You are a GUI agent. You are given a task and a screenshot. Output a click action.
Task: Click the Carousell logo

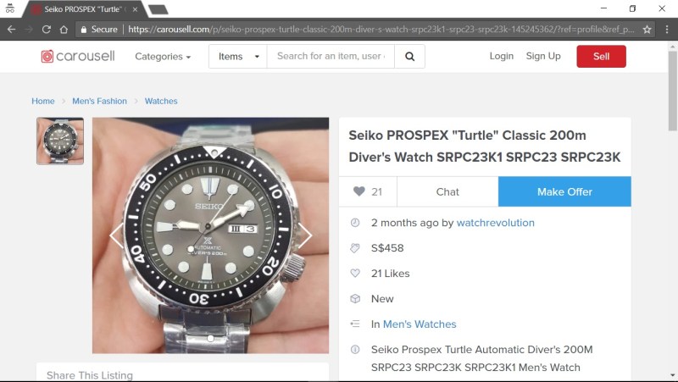78,56
